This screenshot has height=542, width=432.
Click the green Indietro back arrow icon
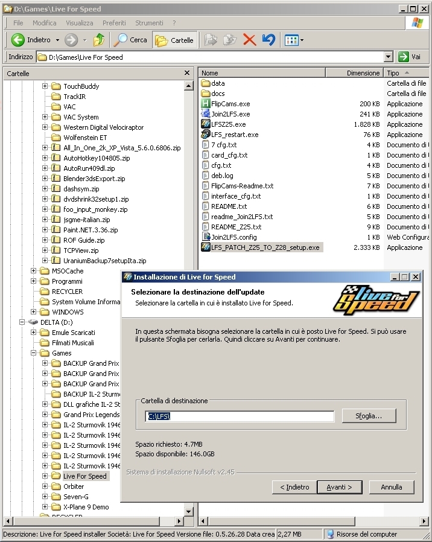pos(17,40)
